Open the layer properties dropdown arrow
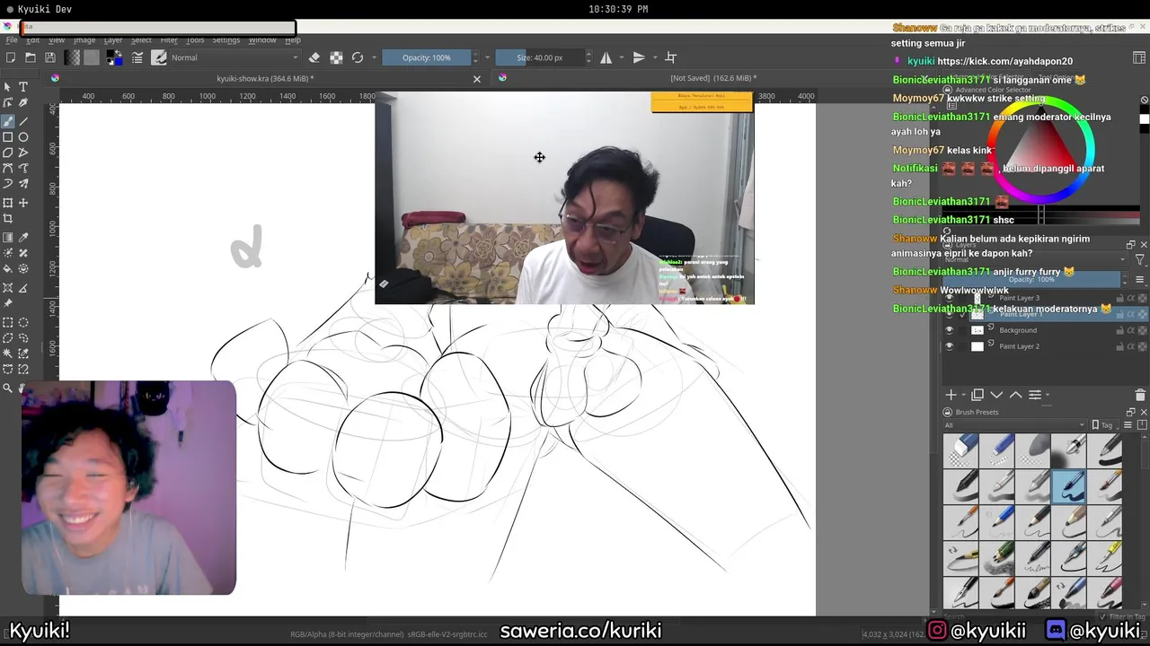This screenshot has height=646, width=1150. (x=1048, y=395)
